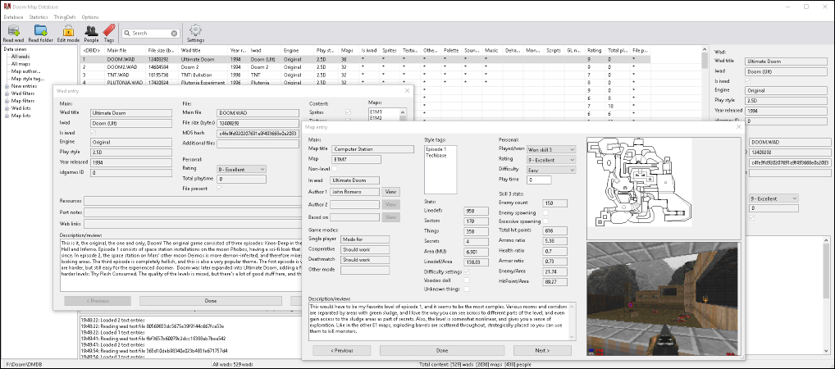835x369 pixels.
Task: Click Wad entry description text area
Action: [x=181, y=265]
